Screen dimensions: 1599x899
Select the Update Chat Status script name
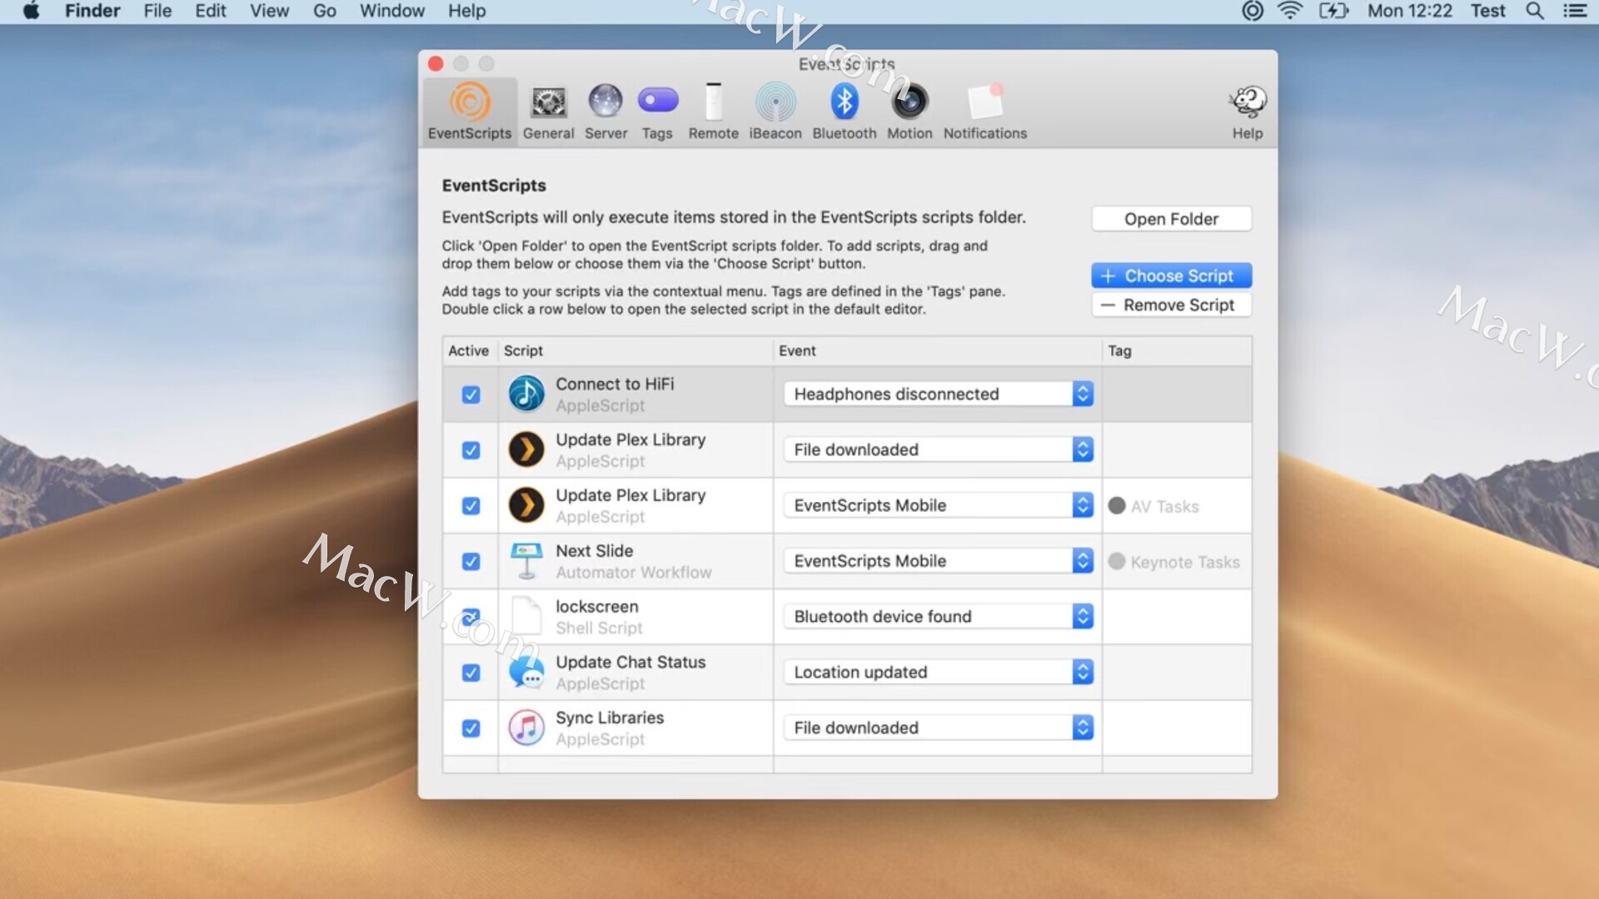pyautogui.click(x=630, y=663)
